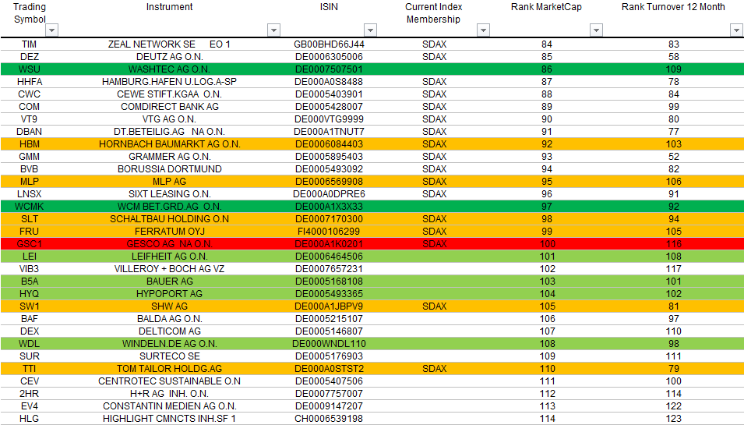
Task: Click the HAMBURG.HAFEN U.LOG.A-SP cell
Action: [x=169, y=82]
